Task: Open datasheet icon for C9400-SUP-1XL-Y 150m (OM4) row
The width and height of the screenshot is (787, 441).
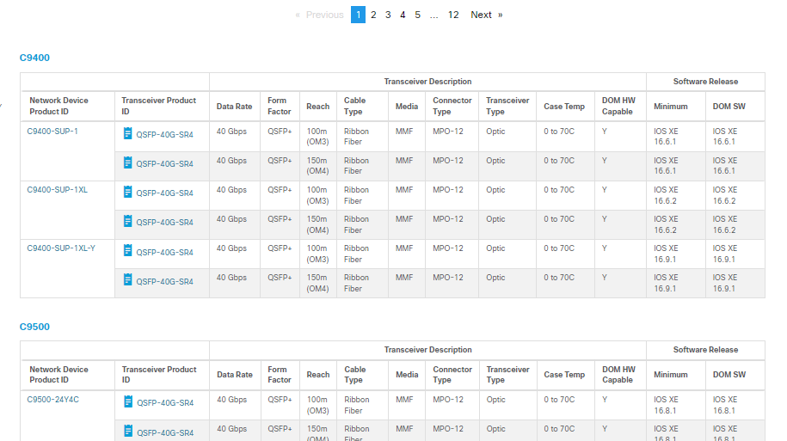Action: click(x=127, y=280)
